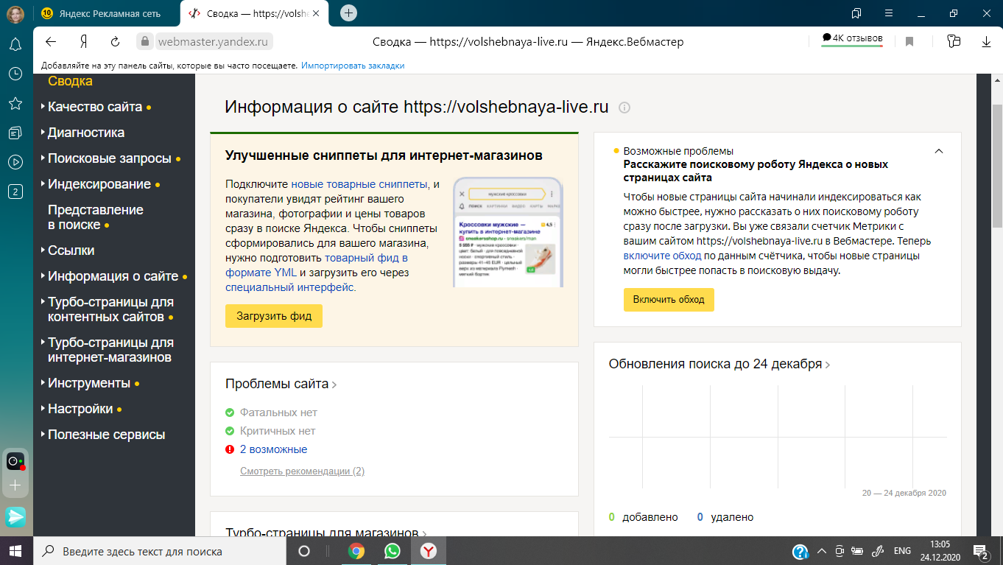This screenshot has width=1003, height=565.
Task: Click the Загрузить фид button
Action: 274,316
